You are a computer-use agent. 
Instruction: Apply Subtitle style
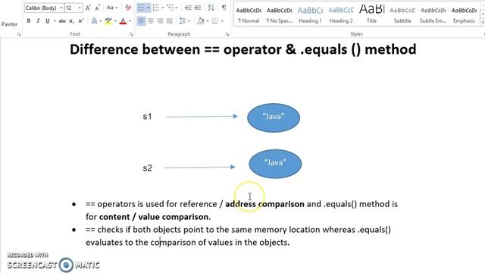pos(402,15)
